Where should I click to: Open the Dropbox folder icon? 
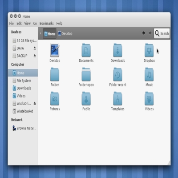(149, 50)
